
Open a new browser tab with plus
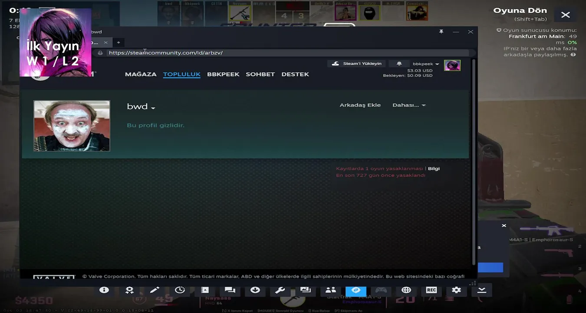click(119, 42)
